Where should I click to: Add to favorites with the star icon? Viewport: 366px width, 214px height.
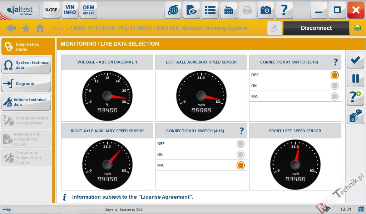tap(26, 29)
